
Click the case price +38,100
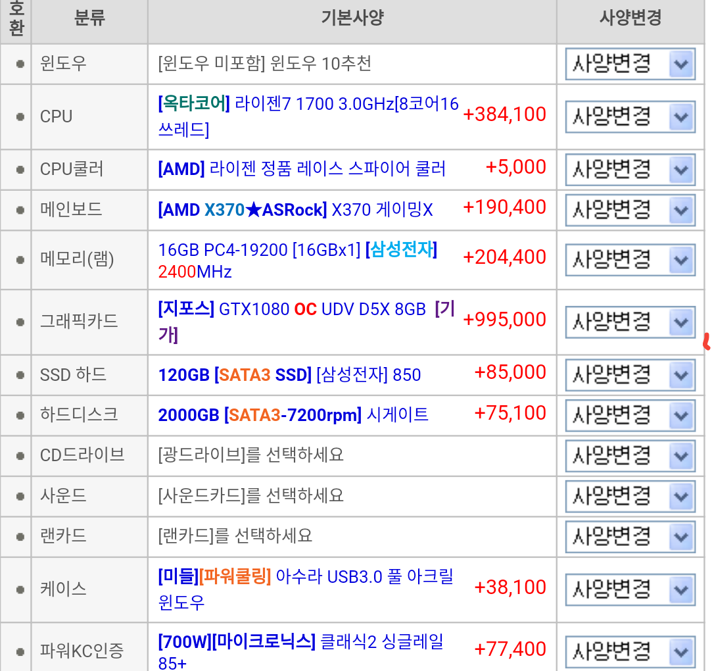pyautogui.click(x=510, y=587)
